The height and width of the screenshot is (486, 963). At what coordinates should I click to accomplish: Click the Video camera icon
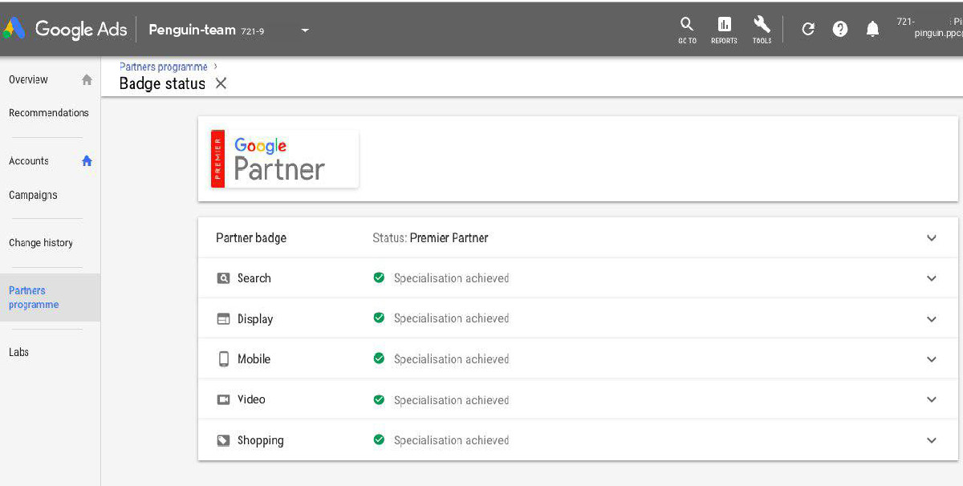point(223,399)
